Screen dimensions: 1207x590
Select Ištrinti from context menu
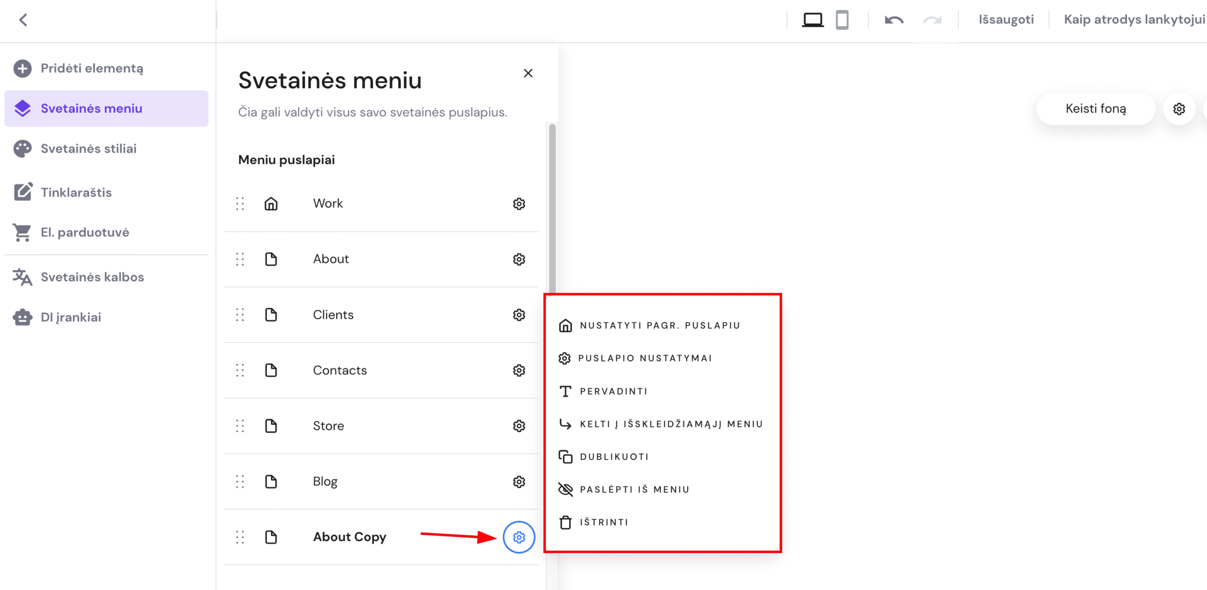603,522
